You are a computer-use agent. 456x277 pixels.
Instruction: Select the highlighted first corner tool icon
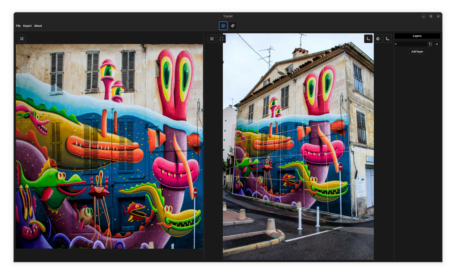[x=368, y=39]
